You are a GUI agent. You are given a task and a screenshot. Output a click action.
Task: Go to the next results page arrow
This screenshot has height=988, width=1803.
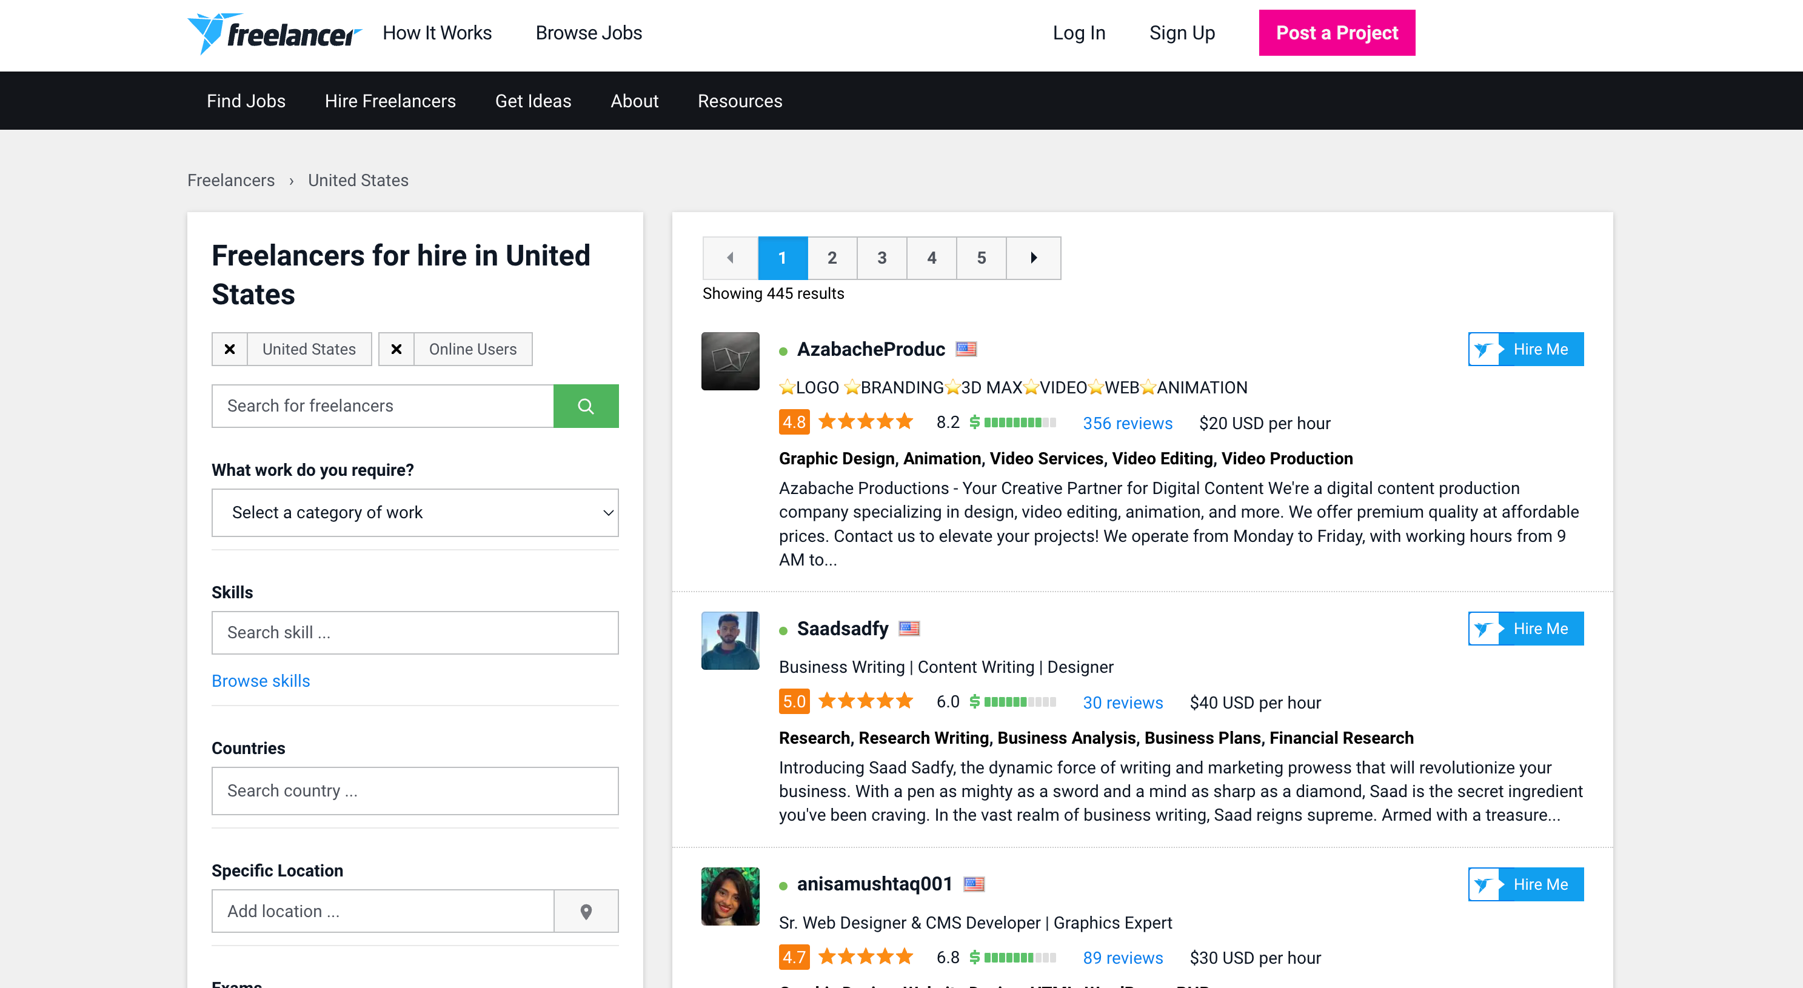click(1033, 258)
